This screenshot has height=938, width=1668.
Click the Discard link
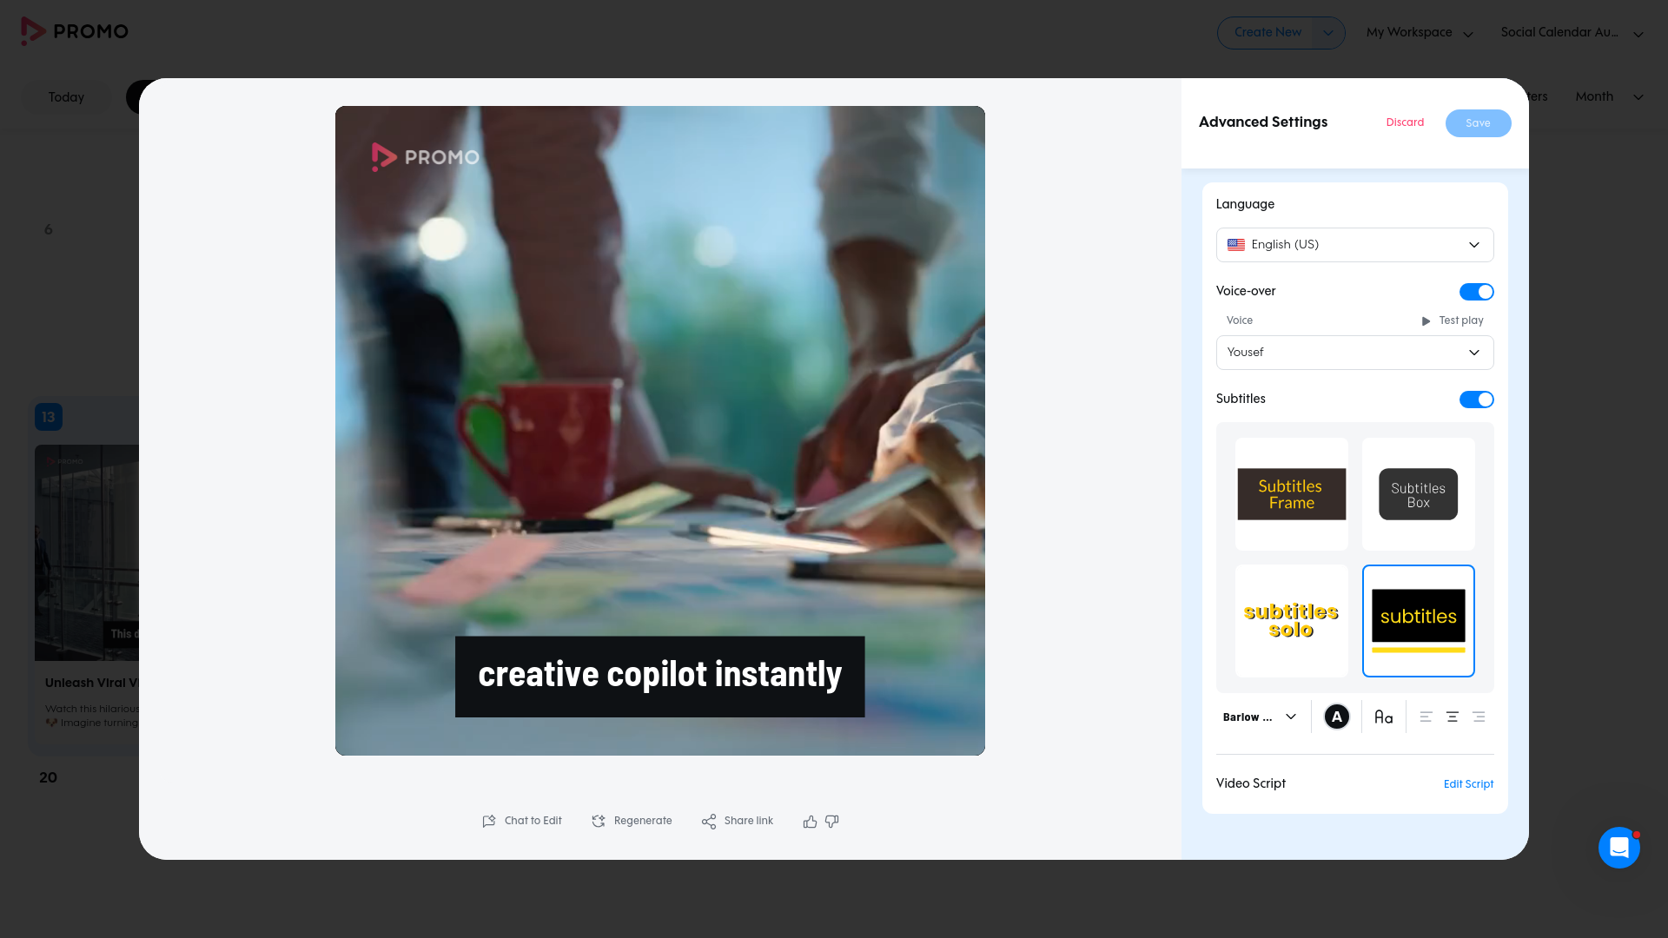coord(1405,122)
